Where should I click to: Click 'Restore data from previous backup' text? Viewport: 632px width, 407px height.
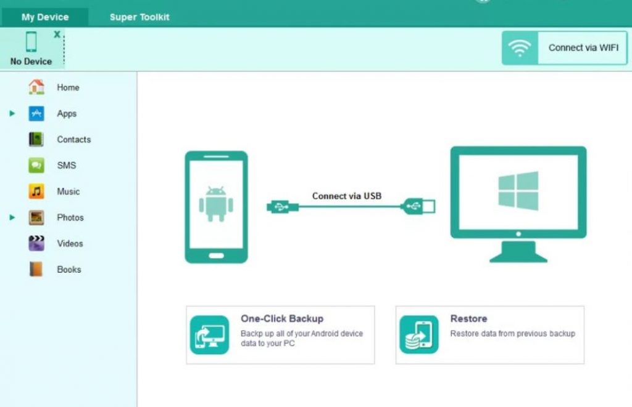513,333
